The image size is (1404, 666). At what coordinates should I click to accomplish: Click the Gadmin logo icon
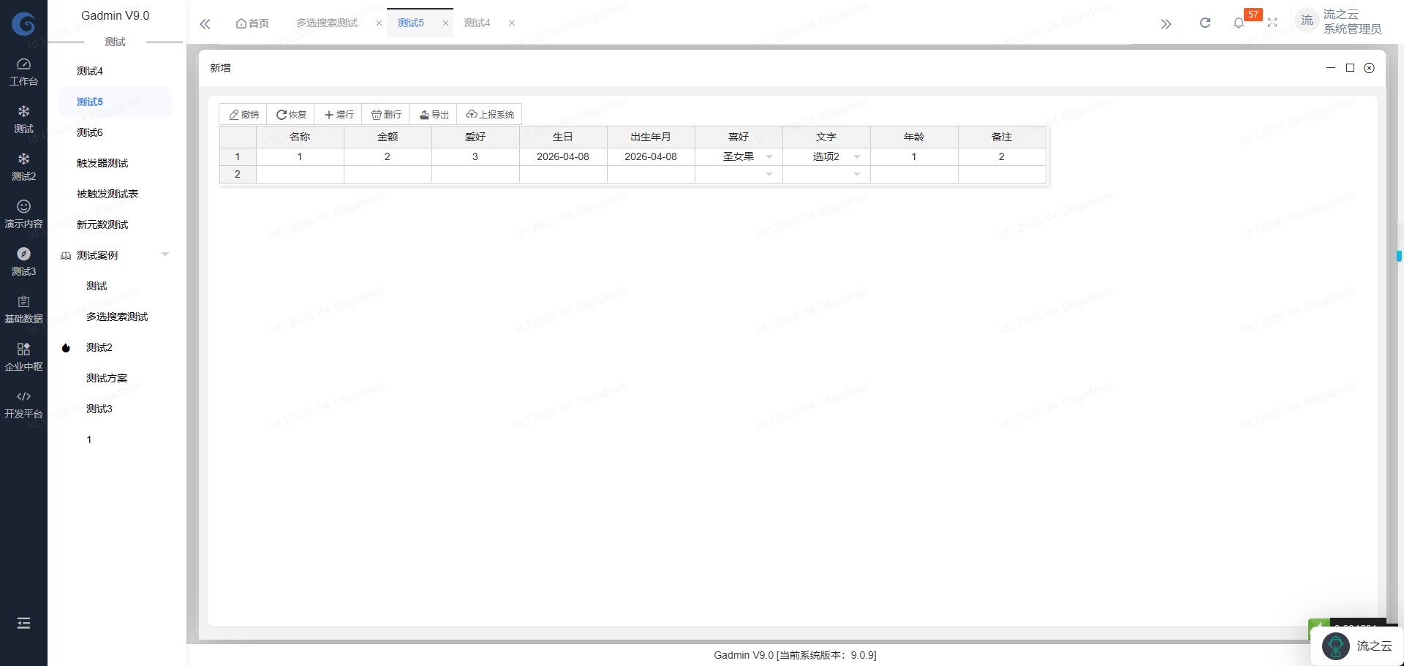pos(23,24)
